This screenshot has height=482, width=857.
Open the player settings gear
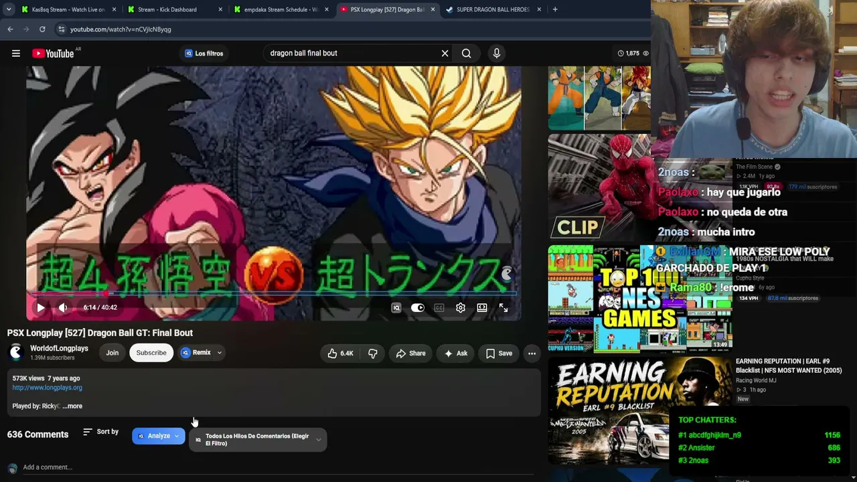click(x=461, y=308)
